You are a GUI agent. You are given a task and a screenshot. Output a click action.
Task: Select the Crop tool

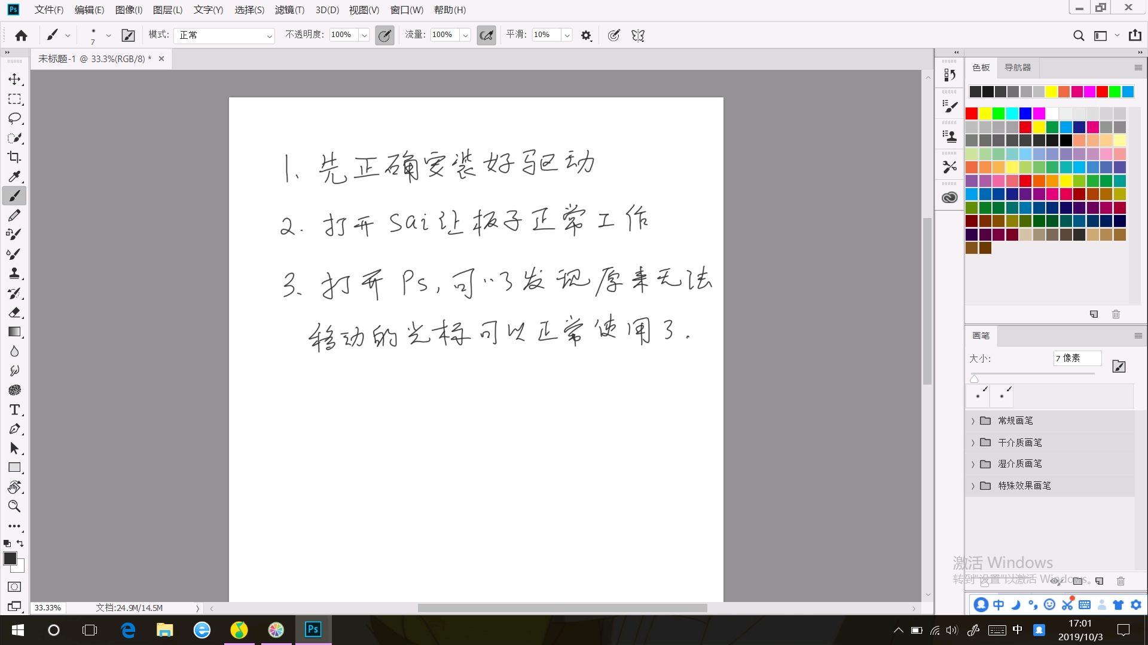pyautogui.click(x=14, y=157)
